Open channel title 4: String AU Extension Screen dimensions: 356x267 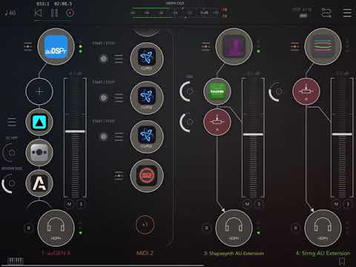pyautogui.click(x=323, y=253)
